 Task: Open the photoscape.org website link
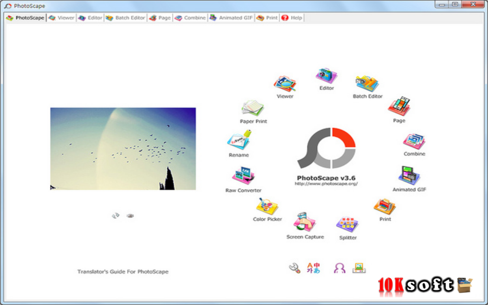[x=326, y=183]
